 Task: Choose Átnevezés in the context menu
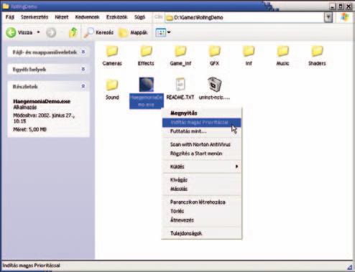[201, 220]
